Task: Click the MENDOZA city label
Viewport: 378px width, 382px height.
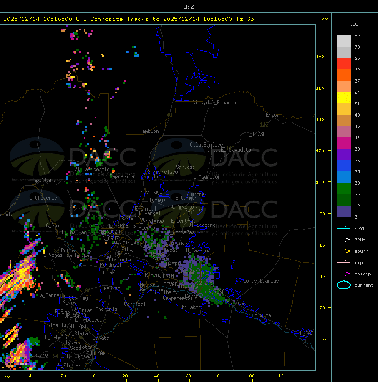Action: [110, 232]
